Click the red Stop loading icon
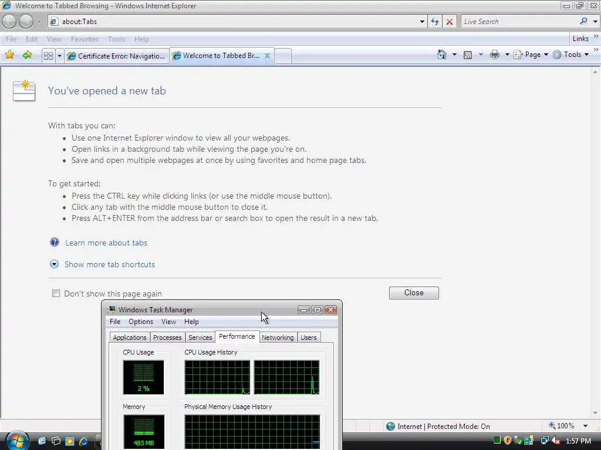The image size is (601, 450). click(450, 22)
